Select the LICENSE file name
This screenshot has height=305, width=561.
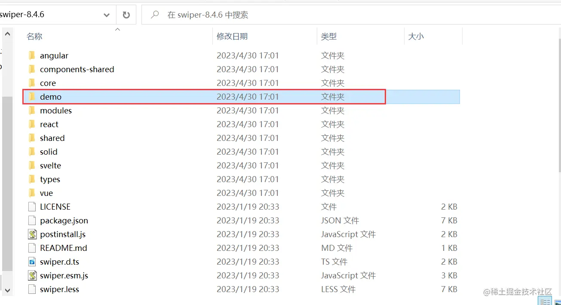click(55, 207)
